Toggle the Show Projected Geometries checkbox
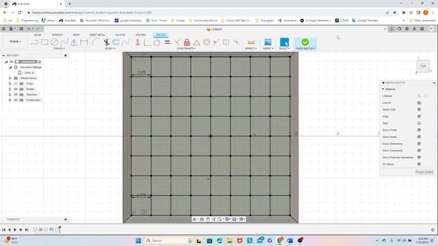This screenshot has width=438, height=246. pos(419,157)
